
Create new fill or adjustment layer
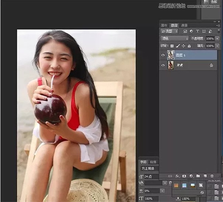pyautogui.click(x=191, y=176)
